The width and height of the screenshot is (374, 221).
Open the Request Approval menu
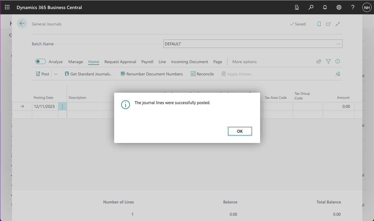pos(120,62)
